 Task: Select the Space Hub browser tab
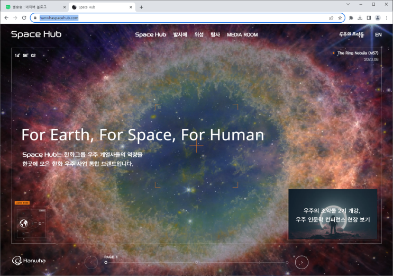(102, 7)
